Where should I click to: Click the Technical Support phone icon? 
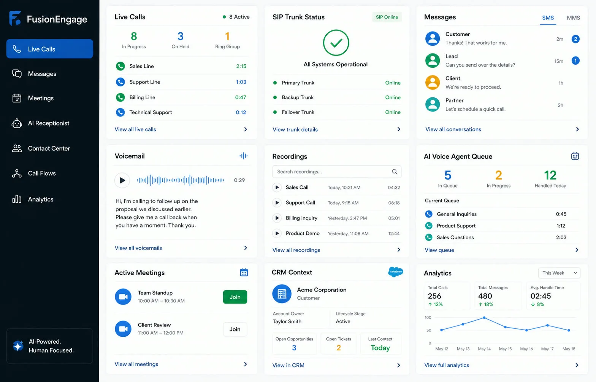[x=120, y=112]
